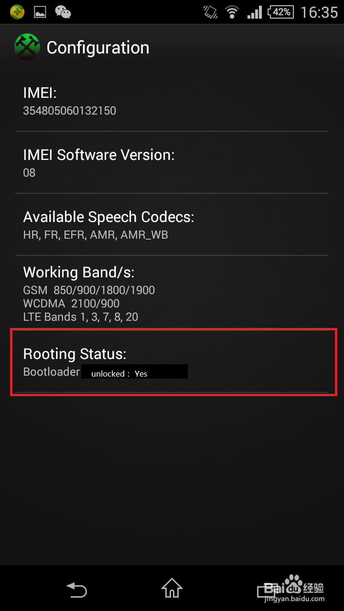
Task: Open the Available Speech Codecs entry
Action: 172,225
